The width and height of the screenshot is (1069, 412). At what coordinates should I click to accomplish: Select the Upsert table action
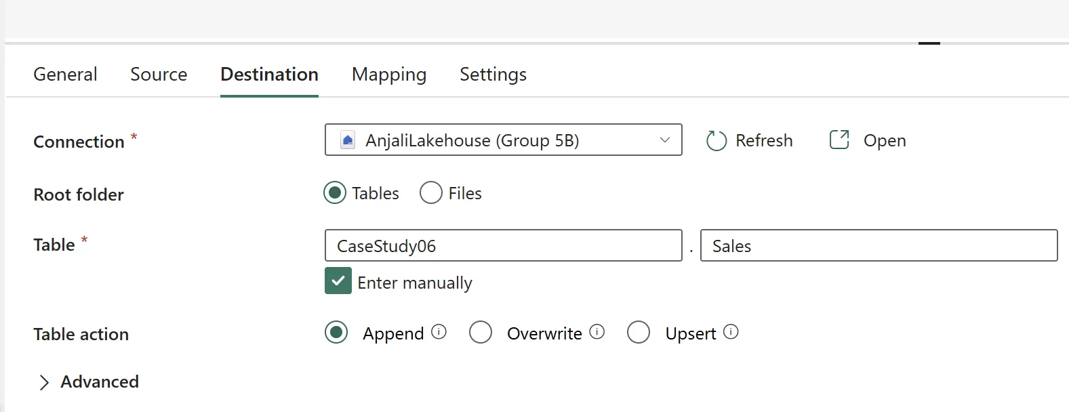639,333
